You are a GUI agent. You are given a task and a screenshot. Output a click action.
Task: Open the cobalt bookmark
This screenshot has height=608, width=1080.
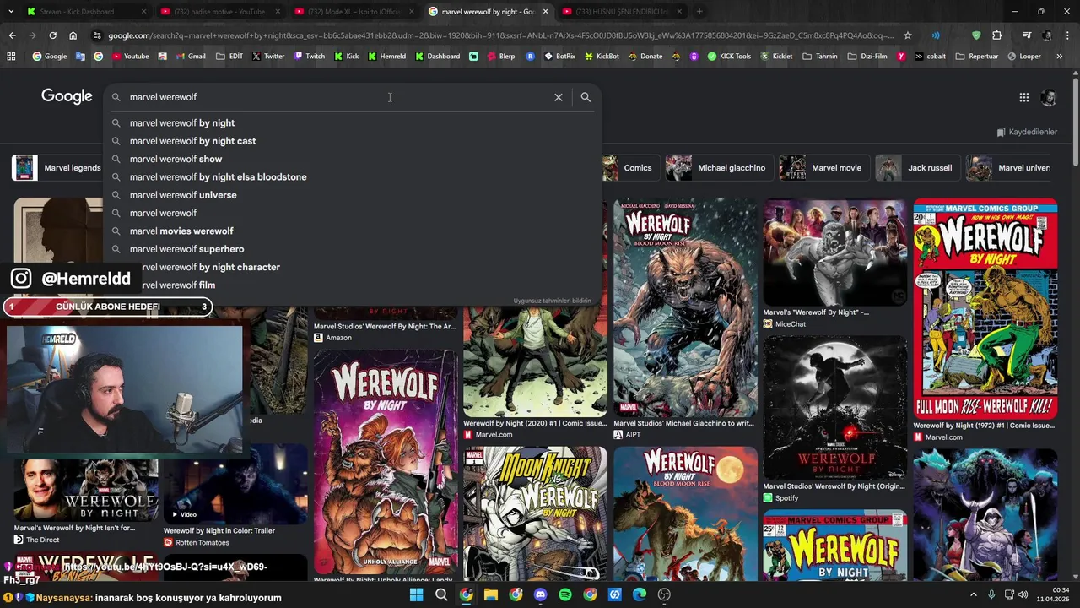click(x=929, y=57)
